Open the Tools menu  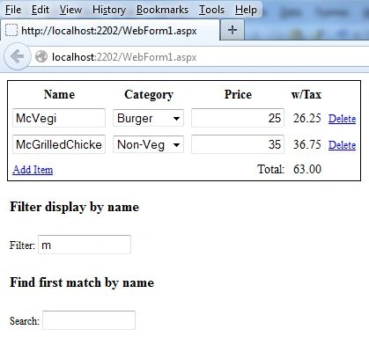click(x=211, y=10)
